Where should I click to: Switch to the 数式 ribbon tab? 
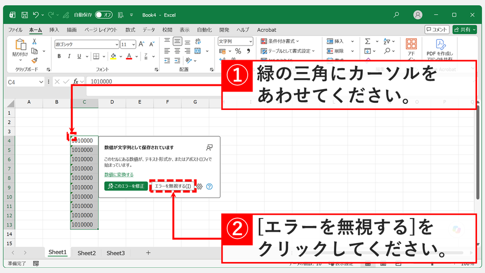[x=130, y=30]
